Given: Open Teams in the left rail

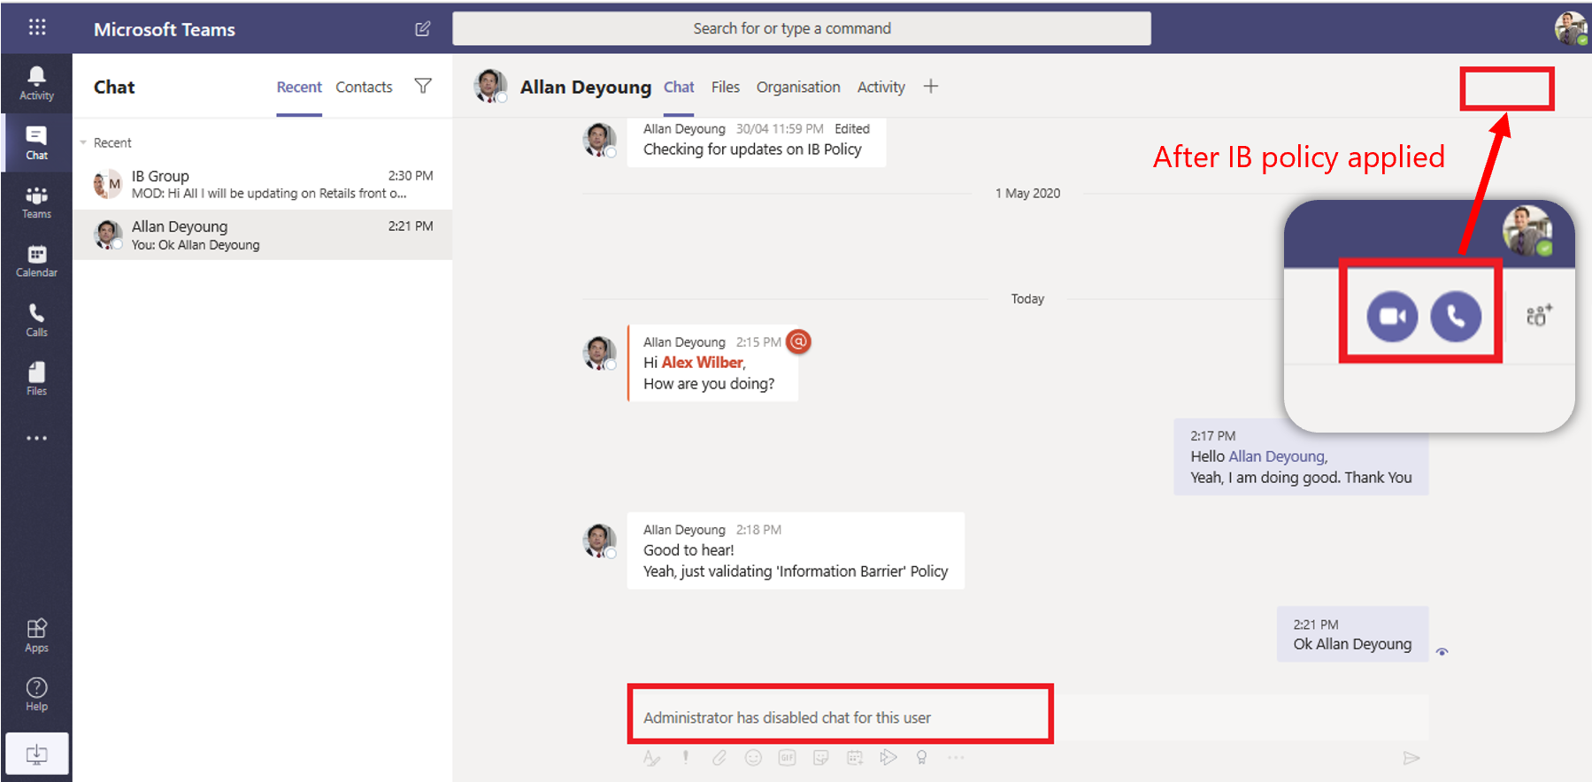Looking at the screenshot, I should tap(36, 202).
